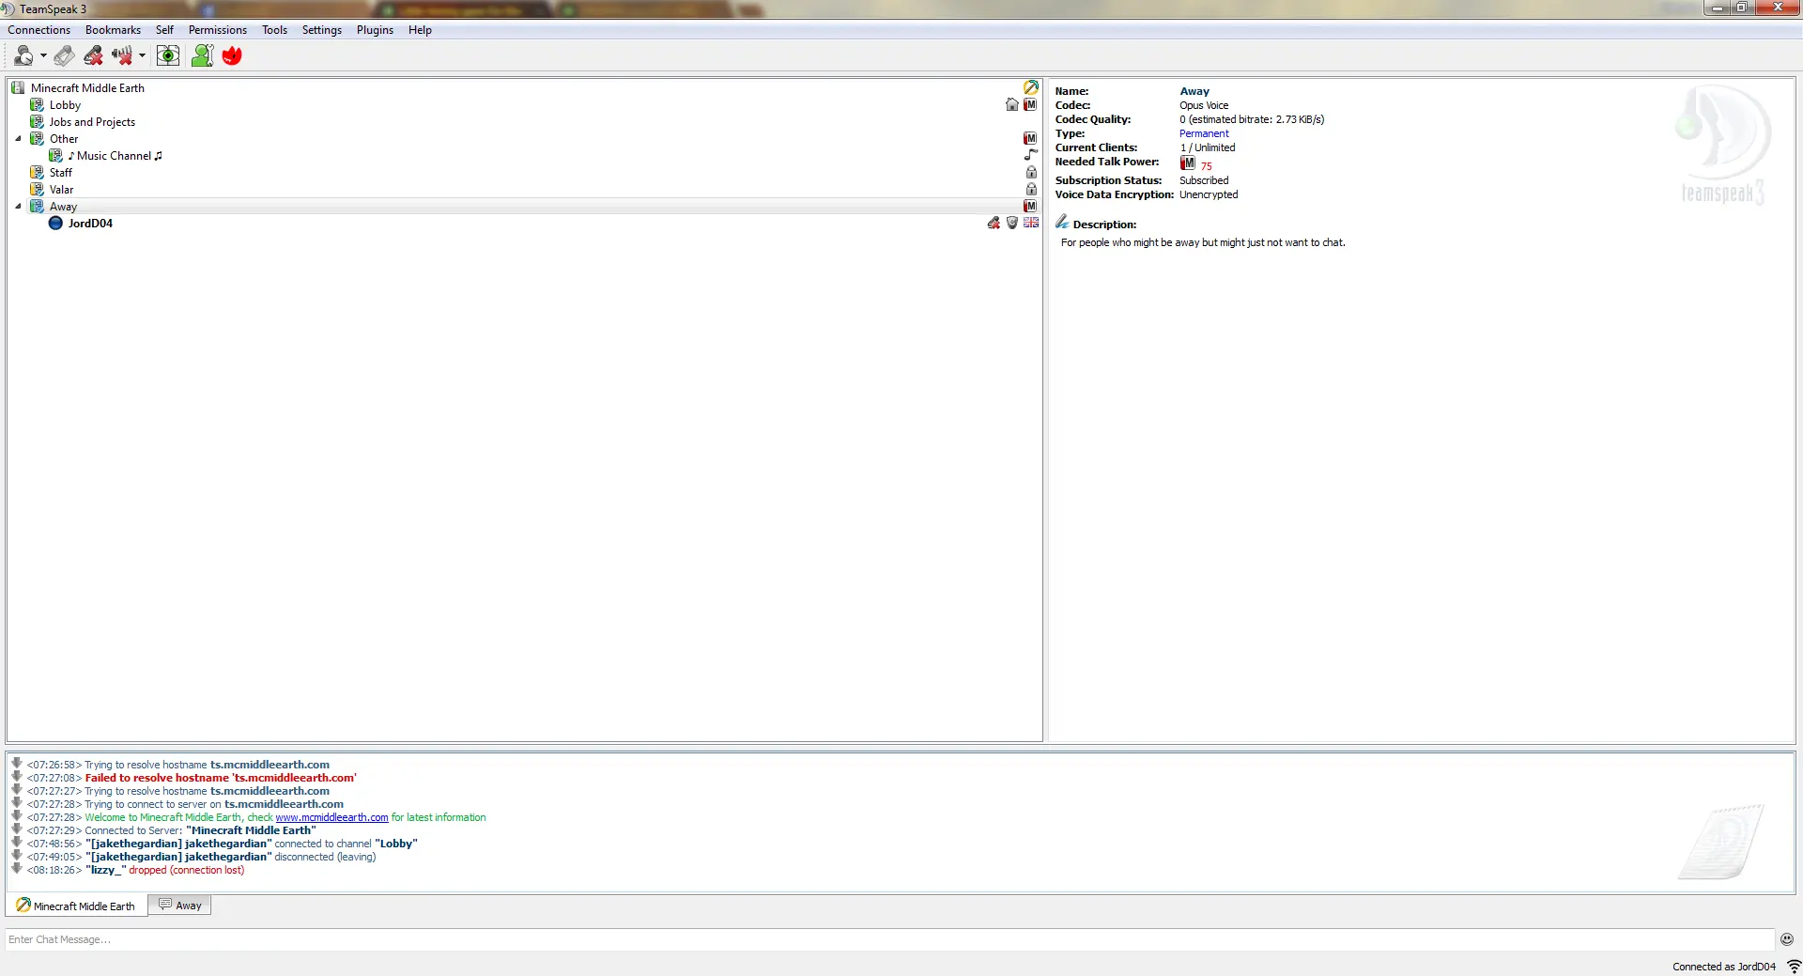Select the Minecraft Middle Earth server row
The image size is (1803, 976).
tap(524, 88)
